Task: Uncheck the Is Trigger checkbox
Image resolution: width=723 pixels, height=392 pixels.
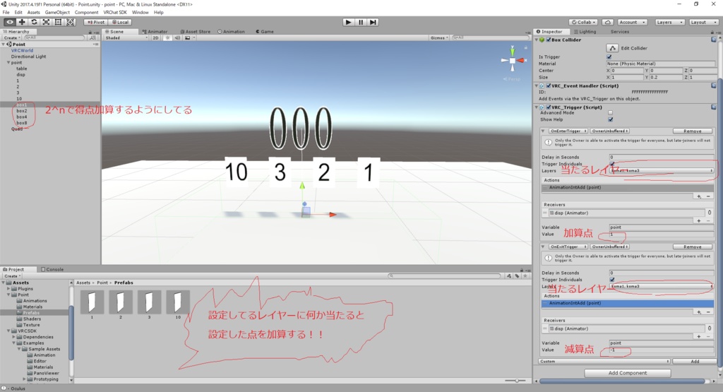Action: 609,57
